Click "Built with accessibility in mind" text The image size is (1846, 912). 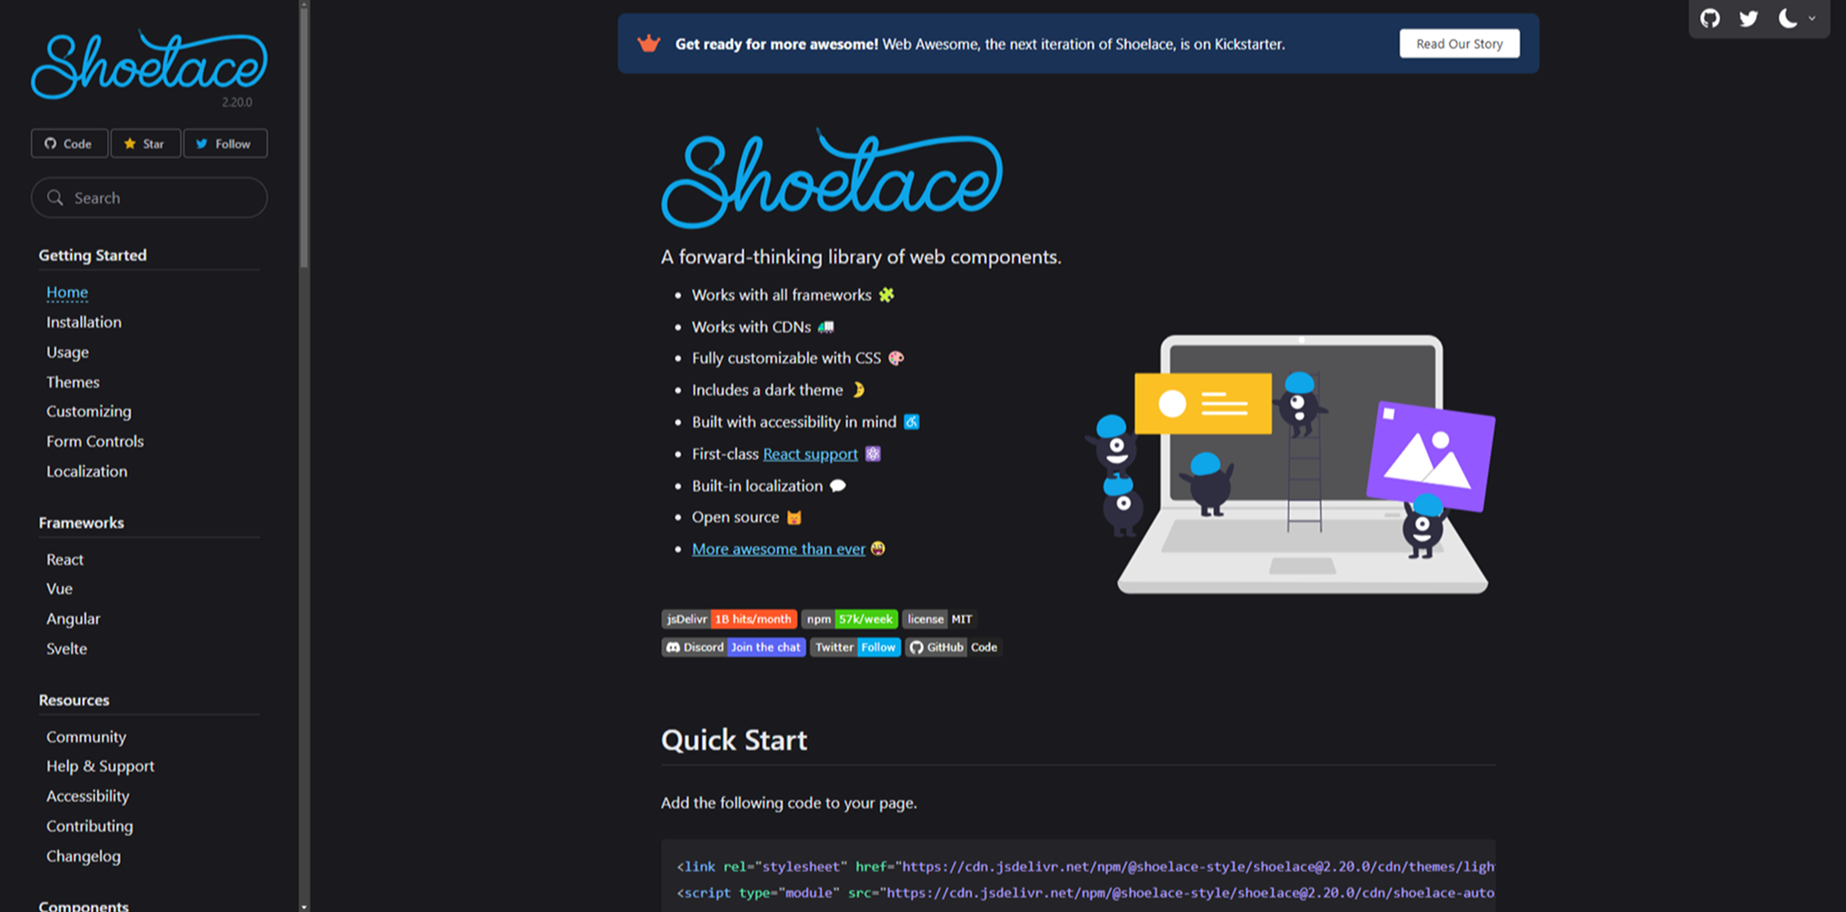794,422
